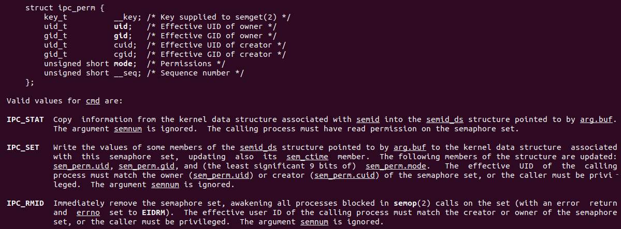Image resolution: width=621 pixels, height=229 pixels.
Task: Click the bold uid struct member
Action: [x=122, y=26]
